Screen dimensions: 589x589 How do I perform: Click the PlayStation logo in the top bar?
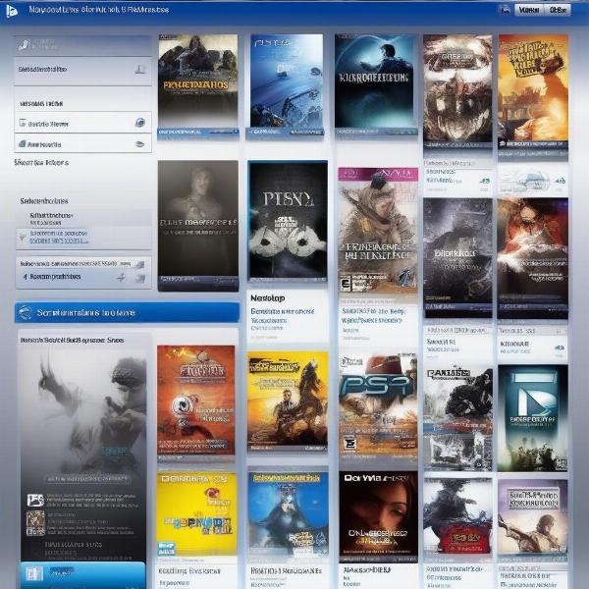[12, 11]
